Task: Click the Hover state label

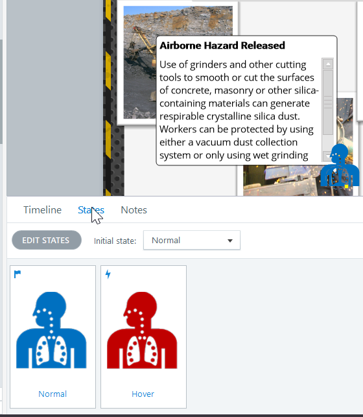Action: (143, 394)
